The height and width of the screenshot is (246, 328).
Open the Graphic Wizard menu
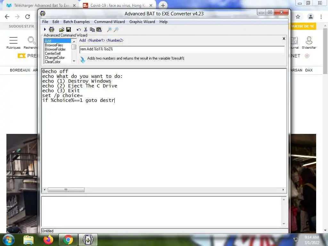[x=142, y=22]
